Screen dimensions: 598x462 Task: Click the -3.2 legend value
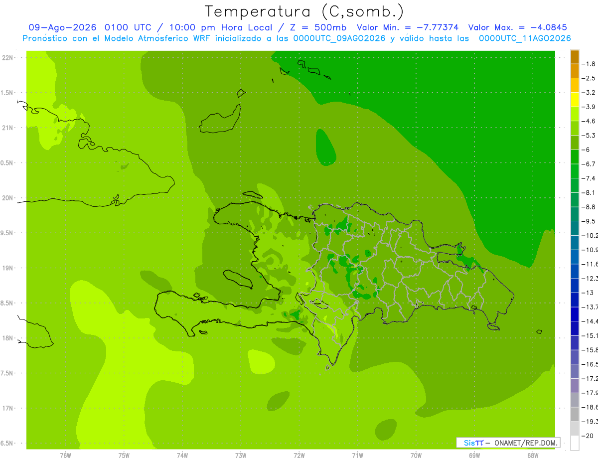tap(588, 93)
